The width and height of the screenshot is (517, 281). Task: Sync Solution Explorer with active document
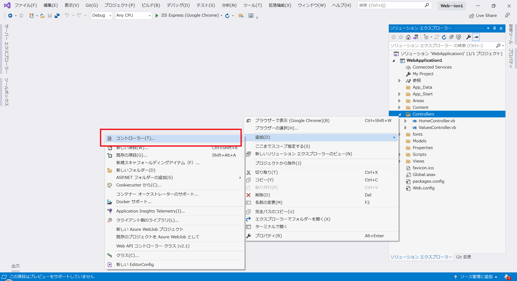(415, 37)
